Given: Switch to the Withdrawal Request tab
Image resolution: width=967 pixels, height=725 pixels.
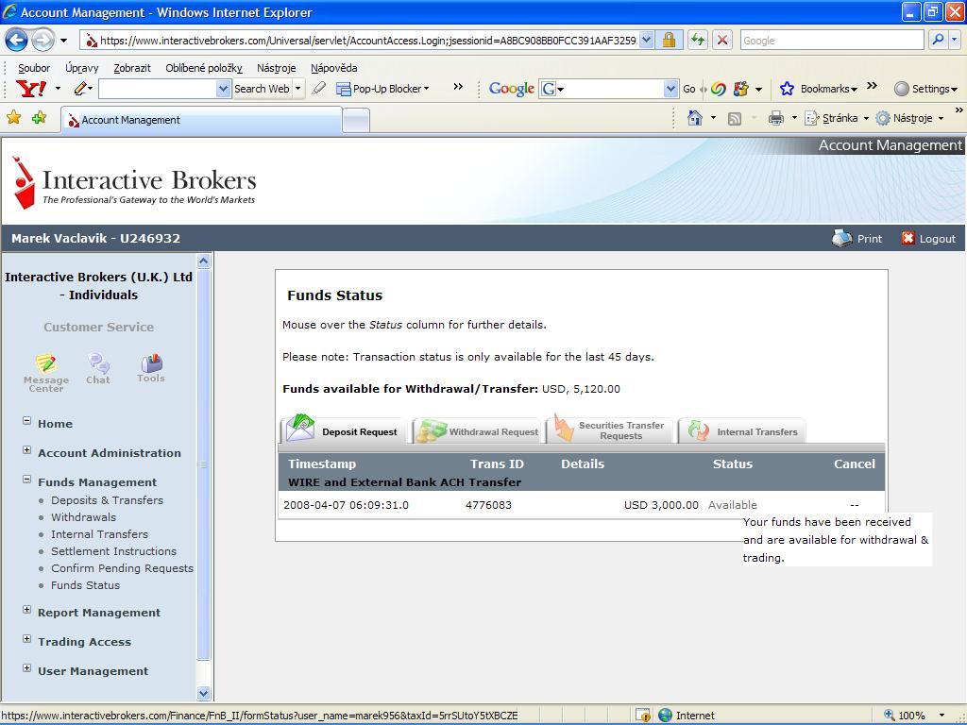Looking at the screenshot, I should point(477,430).
